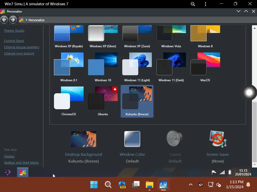257x192 pixels.
Task: Expand the breadcrumb arrow before Personalize
Action: coord(26,20)
